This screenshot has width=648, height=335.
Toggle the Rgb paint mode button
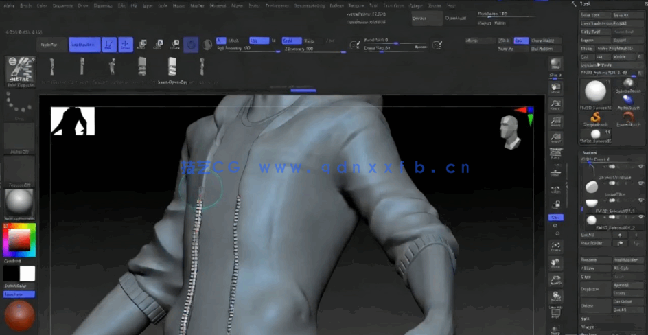point(259,41)
